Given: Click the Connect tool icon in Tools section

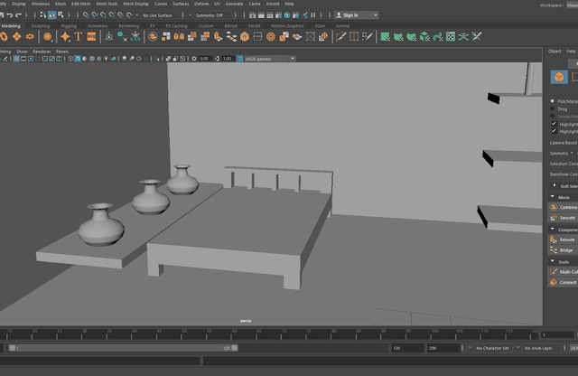Looking at the screenshot, I should 554,282.
